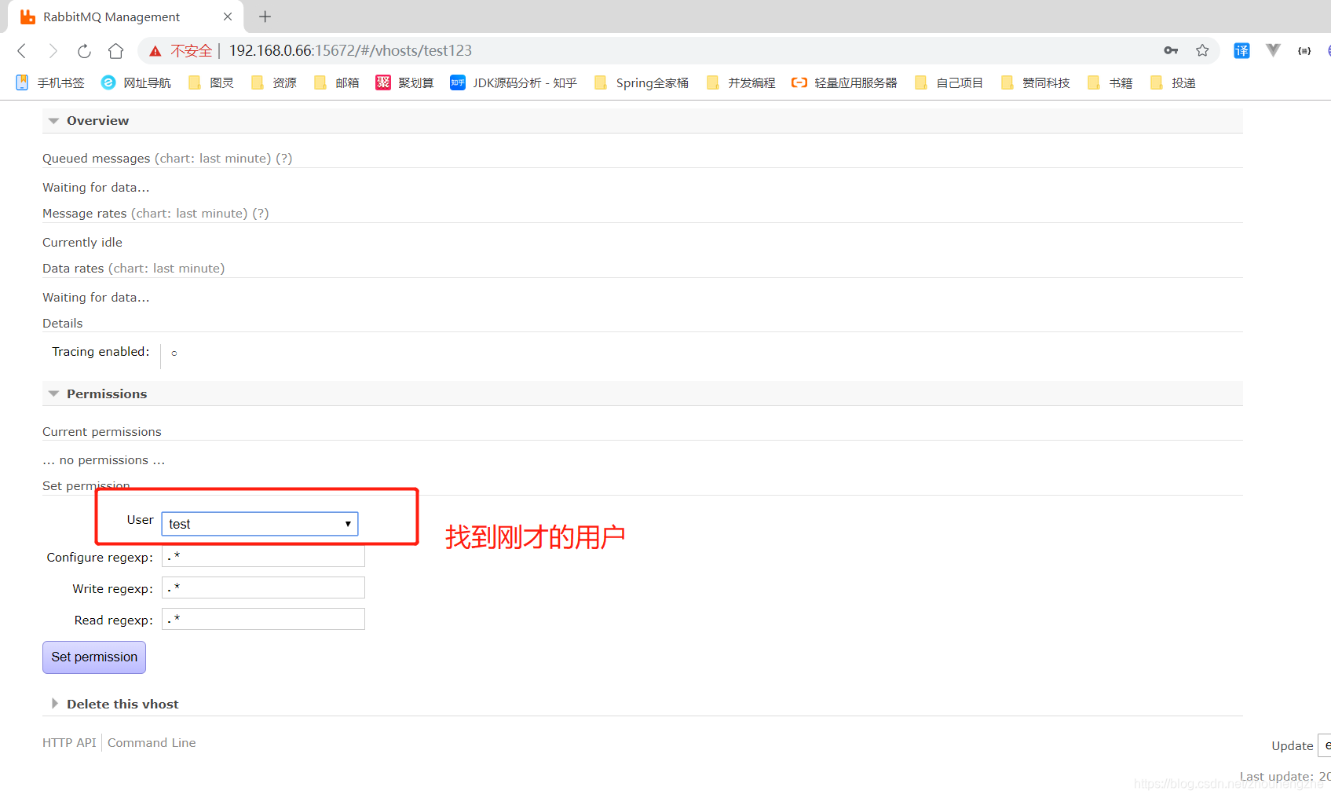The height and width of the screenshot is (798, 1331).
Task: Reload the RabbitMQ Management page
Action: (84, 51)
